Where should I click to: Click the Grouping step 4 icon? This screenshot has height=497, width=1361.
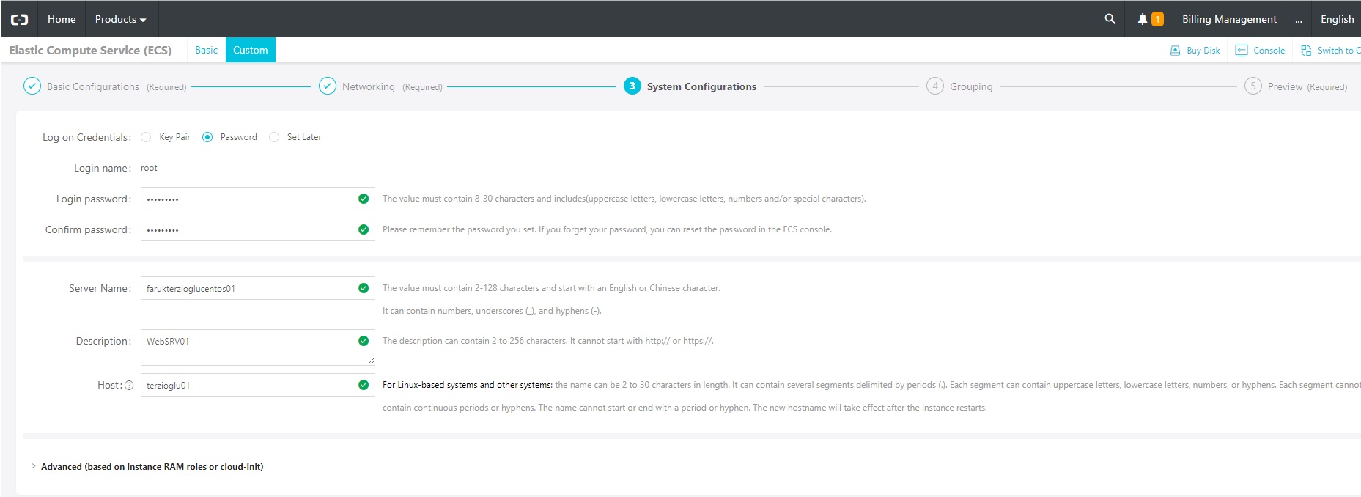click(x=935, y=86)
